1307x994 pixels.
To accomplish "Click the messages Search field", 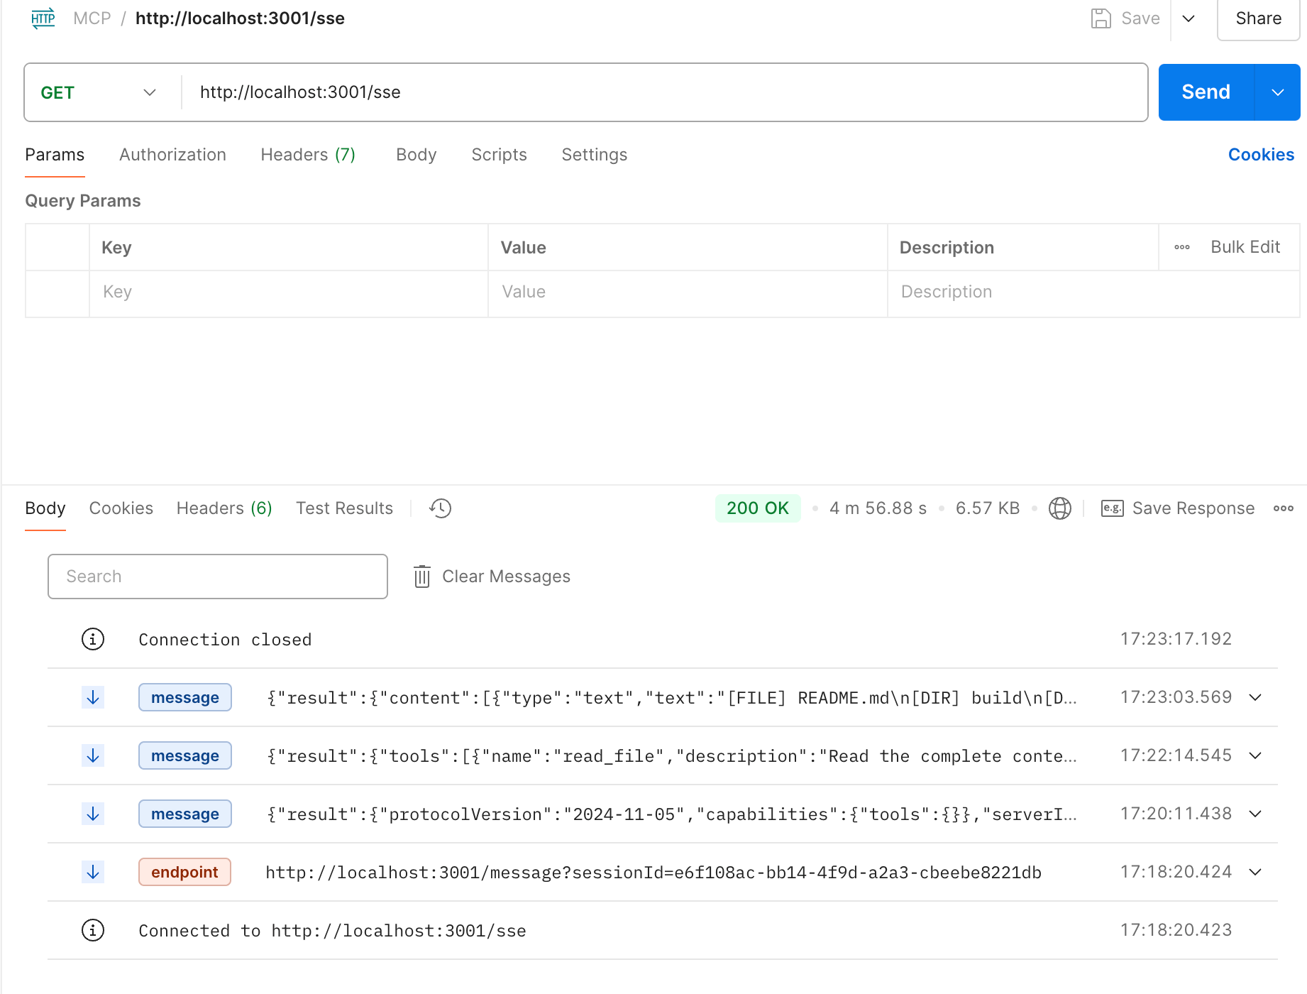I will (x=218, y=577).
